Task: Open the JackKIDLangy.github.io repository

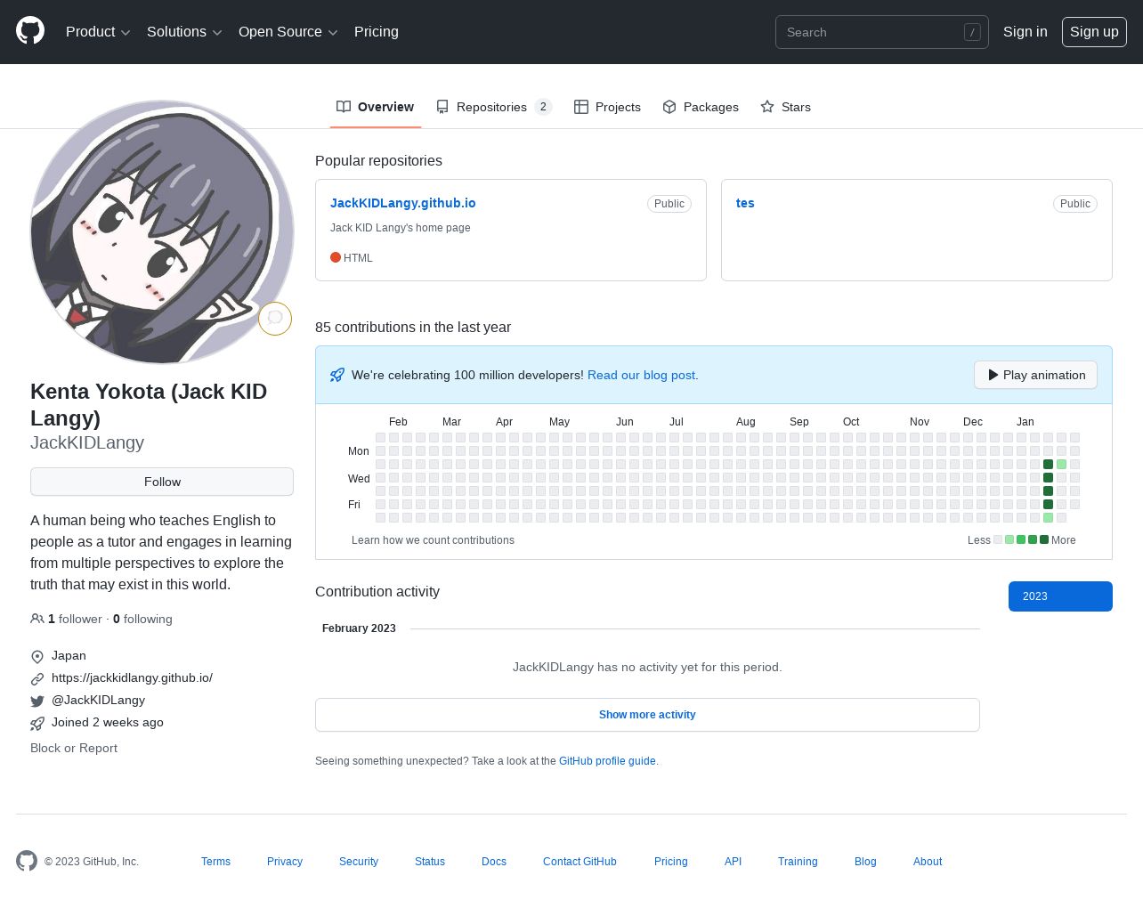Action: (x=403, y=203)
